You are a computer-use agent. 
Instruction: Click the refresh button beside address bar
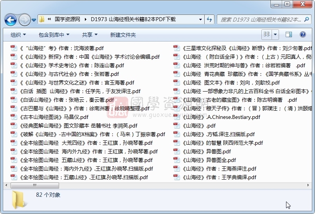(209, 19)
